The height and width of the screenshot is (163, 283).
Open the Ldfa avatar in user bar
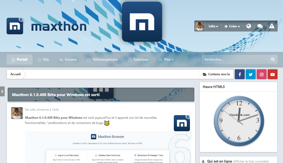click(x=200, y=26)
